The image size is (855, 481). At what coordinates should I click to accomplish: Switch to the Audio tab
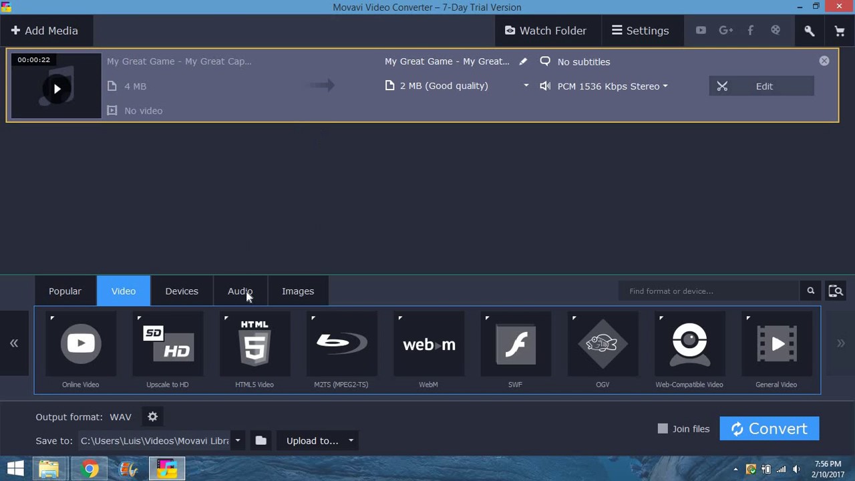coord(240,291)
